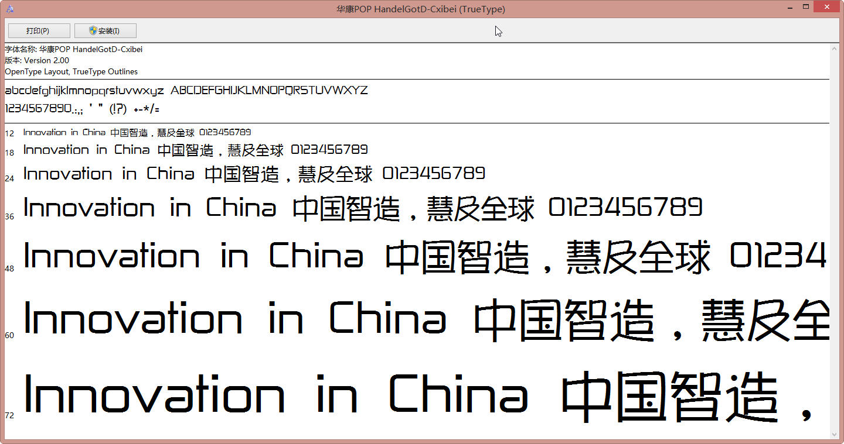Click the lowercase alphabet sample abcdefghijklmnopqrstuvwxyz
The height and width of the screenshot is (444, 844).
pyautogui.click(x=84, y=91)
